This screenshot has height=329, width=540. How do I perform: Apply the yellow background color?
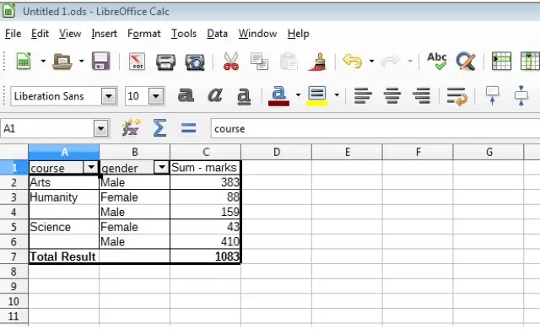coord(317,96)
